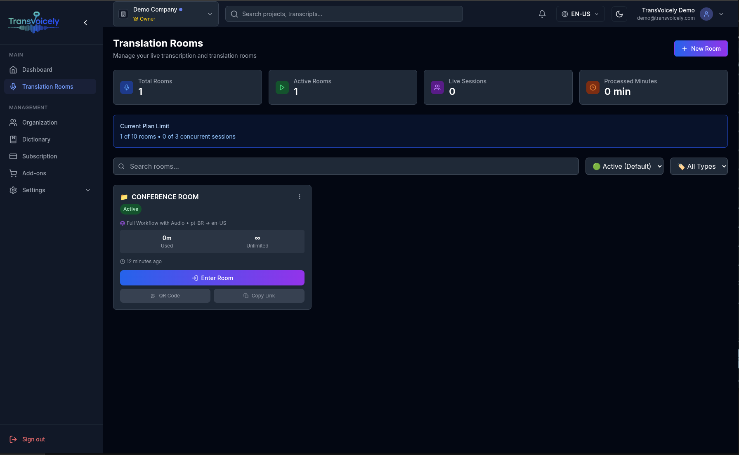Image resolution: width=739 pixels, height=455 pixels.
Task: Click the Translation Rooms microphone icon
Action: coord(14,86)
